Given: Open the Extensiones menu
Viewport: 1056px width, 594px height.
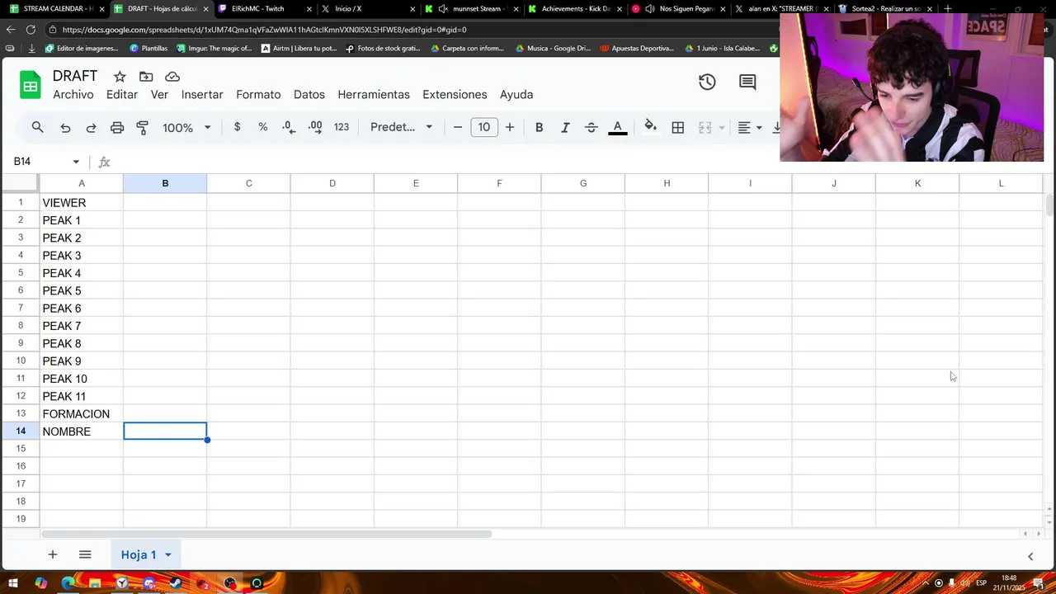Looking at the screenshot, I should 455,94.
